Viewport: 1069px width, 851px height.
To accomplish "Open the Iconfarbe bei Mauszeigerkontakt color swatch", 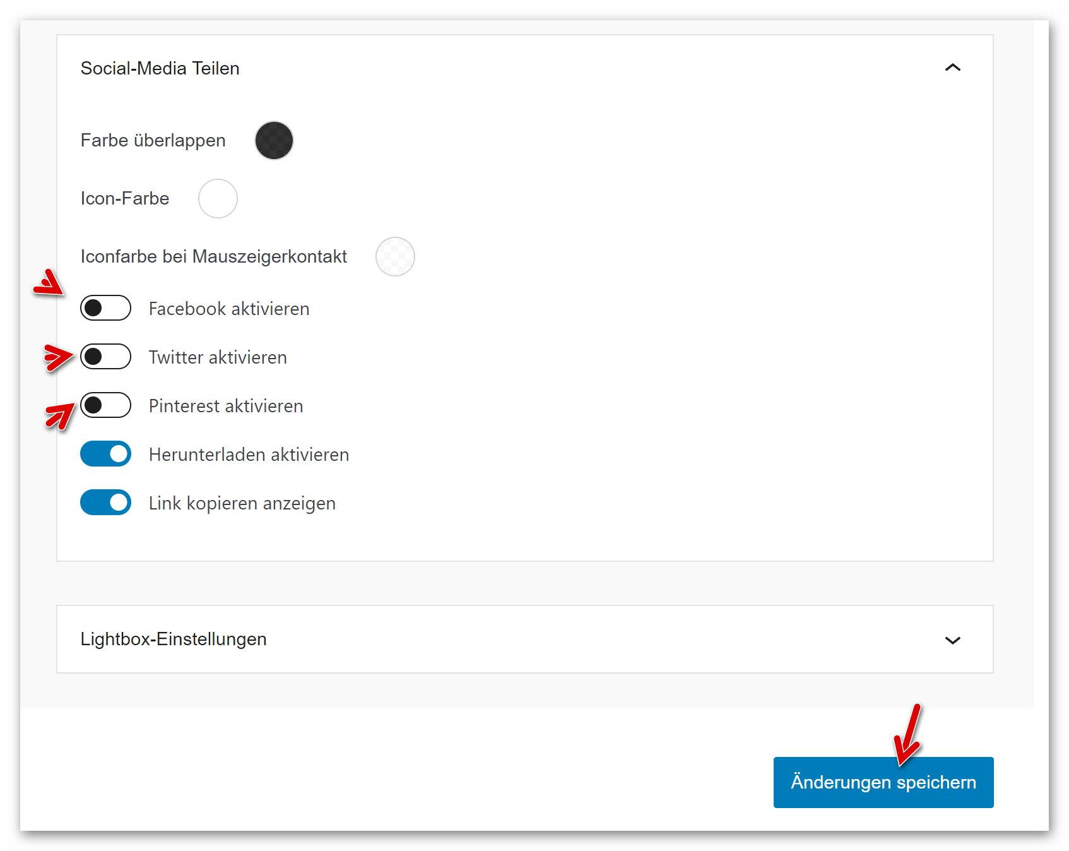I will point(395,256).
